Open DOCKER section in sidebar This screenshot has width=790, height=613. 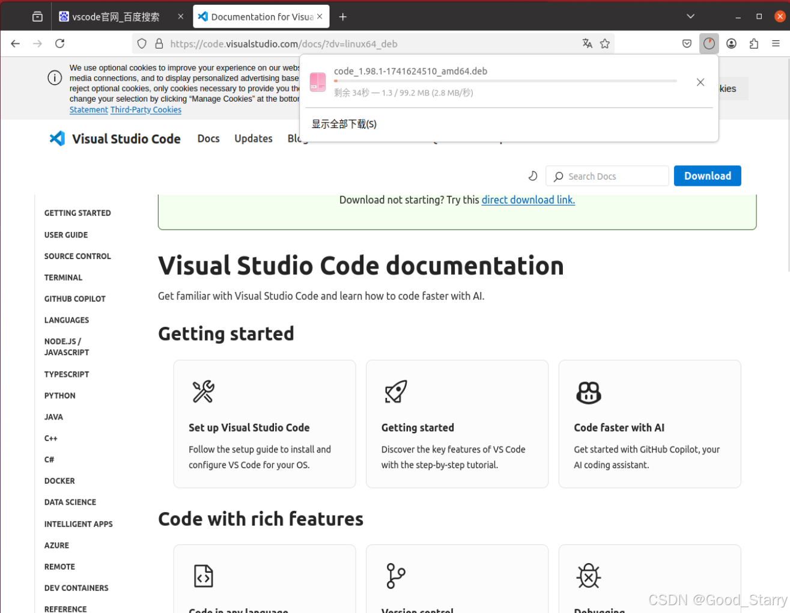[x=59, y=481]
